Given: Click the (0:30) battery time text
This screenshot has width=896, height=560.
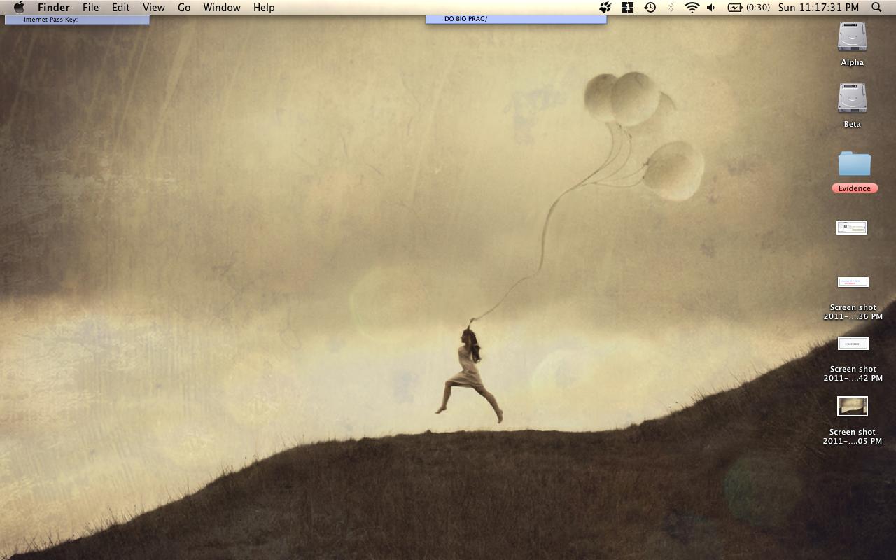Looking at the screenshot, I should click(758, 8).
